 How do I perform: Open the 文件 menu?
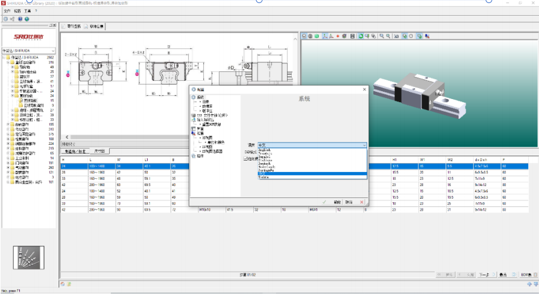pyautogui.click(x=7, y=11)
